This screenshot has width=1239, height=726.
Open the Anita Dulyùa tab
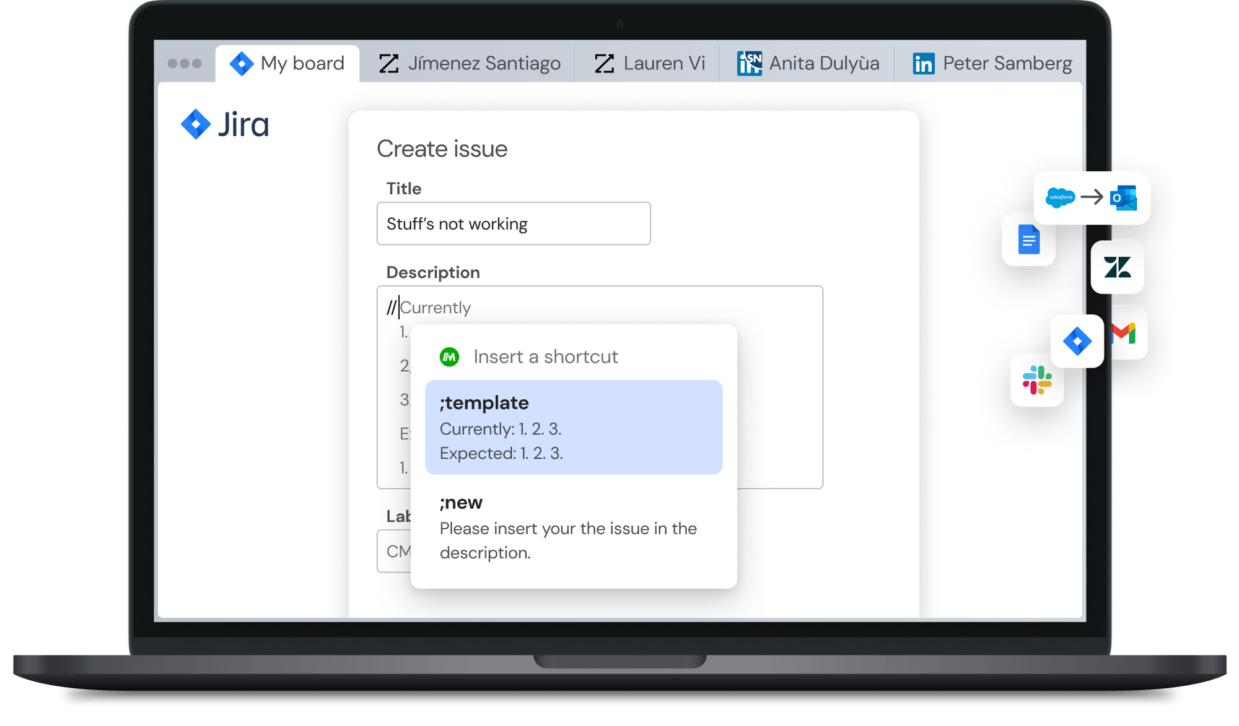[805, 63]
